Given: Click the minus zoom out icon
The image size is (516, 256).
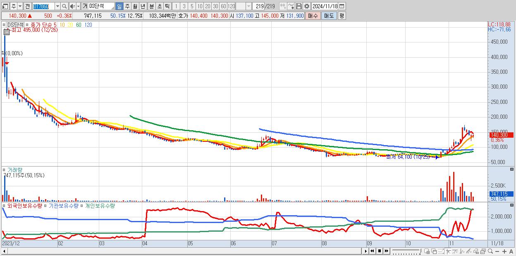Looking at the screenshot, I should [x=497, y=251].
